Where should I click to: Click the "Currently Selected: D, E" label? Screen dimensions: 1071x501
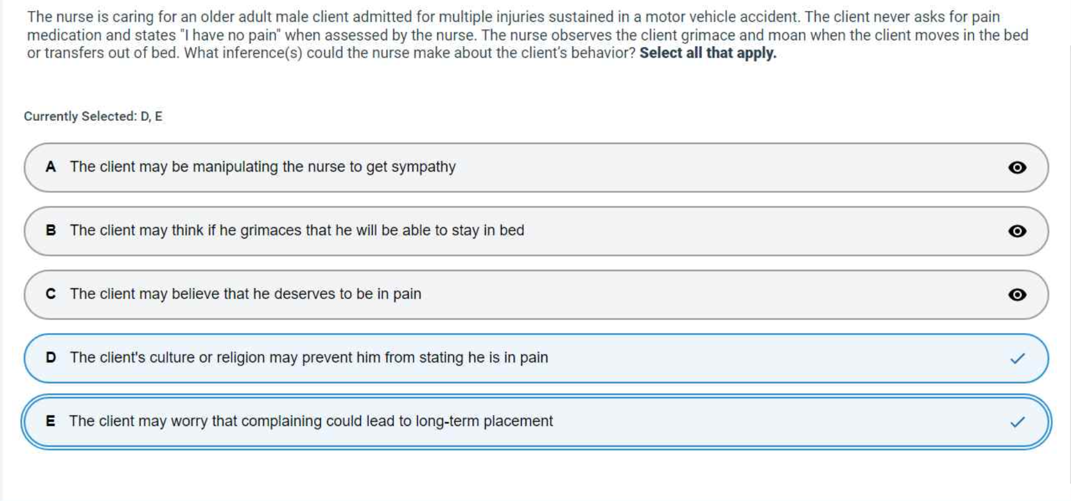(93, 116)
